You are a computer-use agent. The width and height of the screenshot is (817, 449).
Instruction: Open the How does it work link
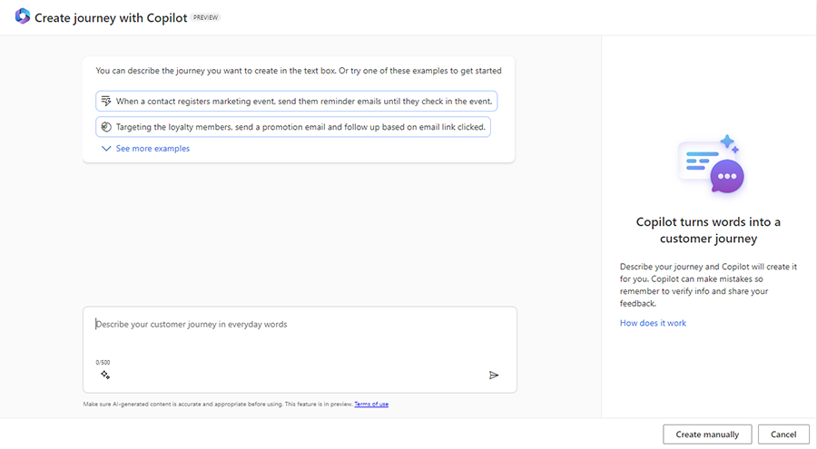[x=653, y=323]
